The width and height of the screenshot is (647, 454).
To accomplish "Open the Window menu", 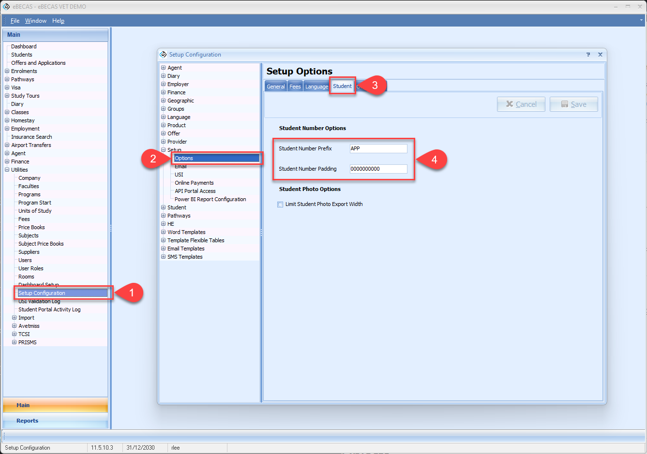I will tap(36, 21).
